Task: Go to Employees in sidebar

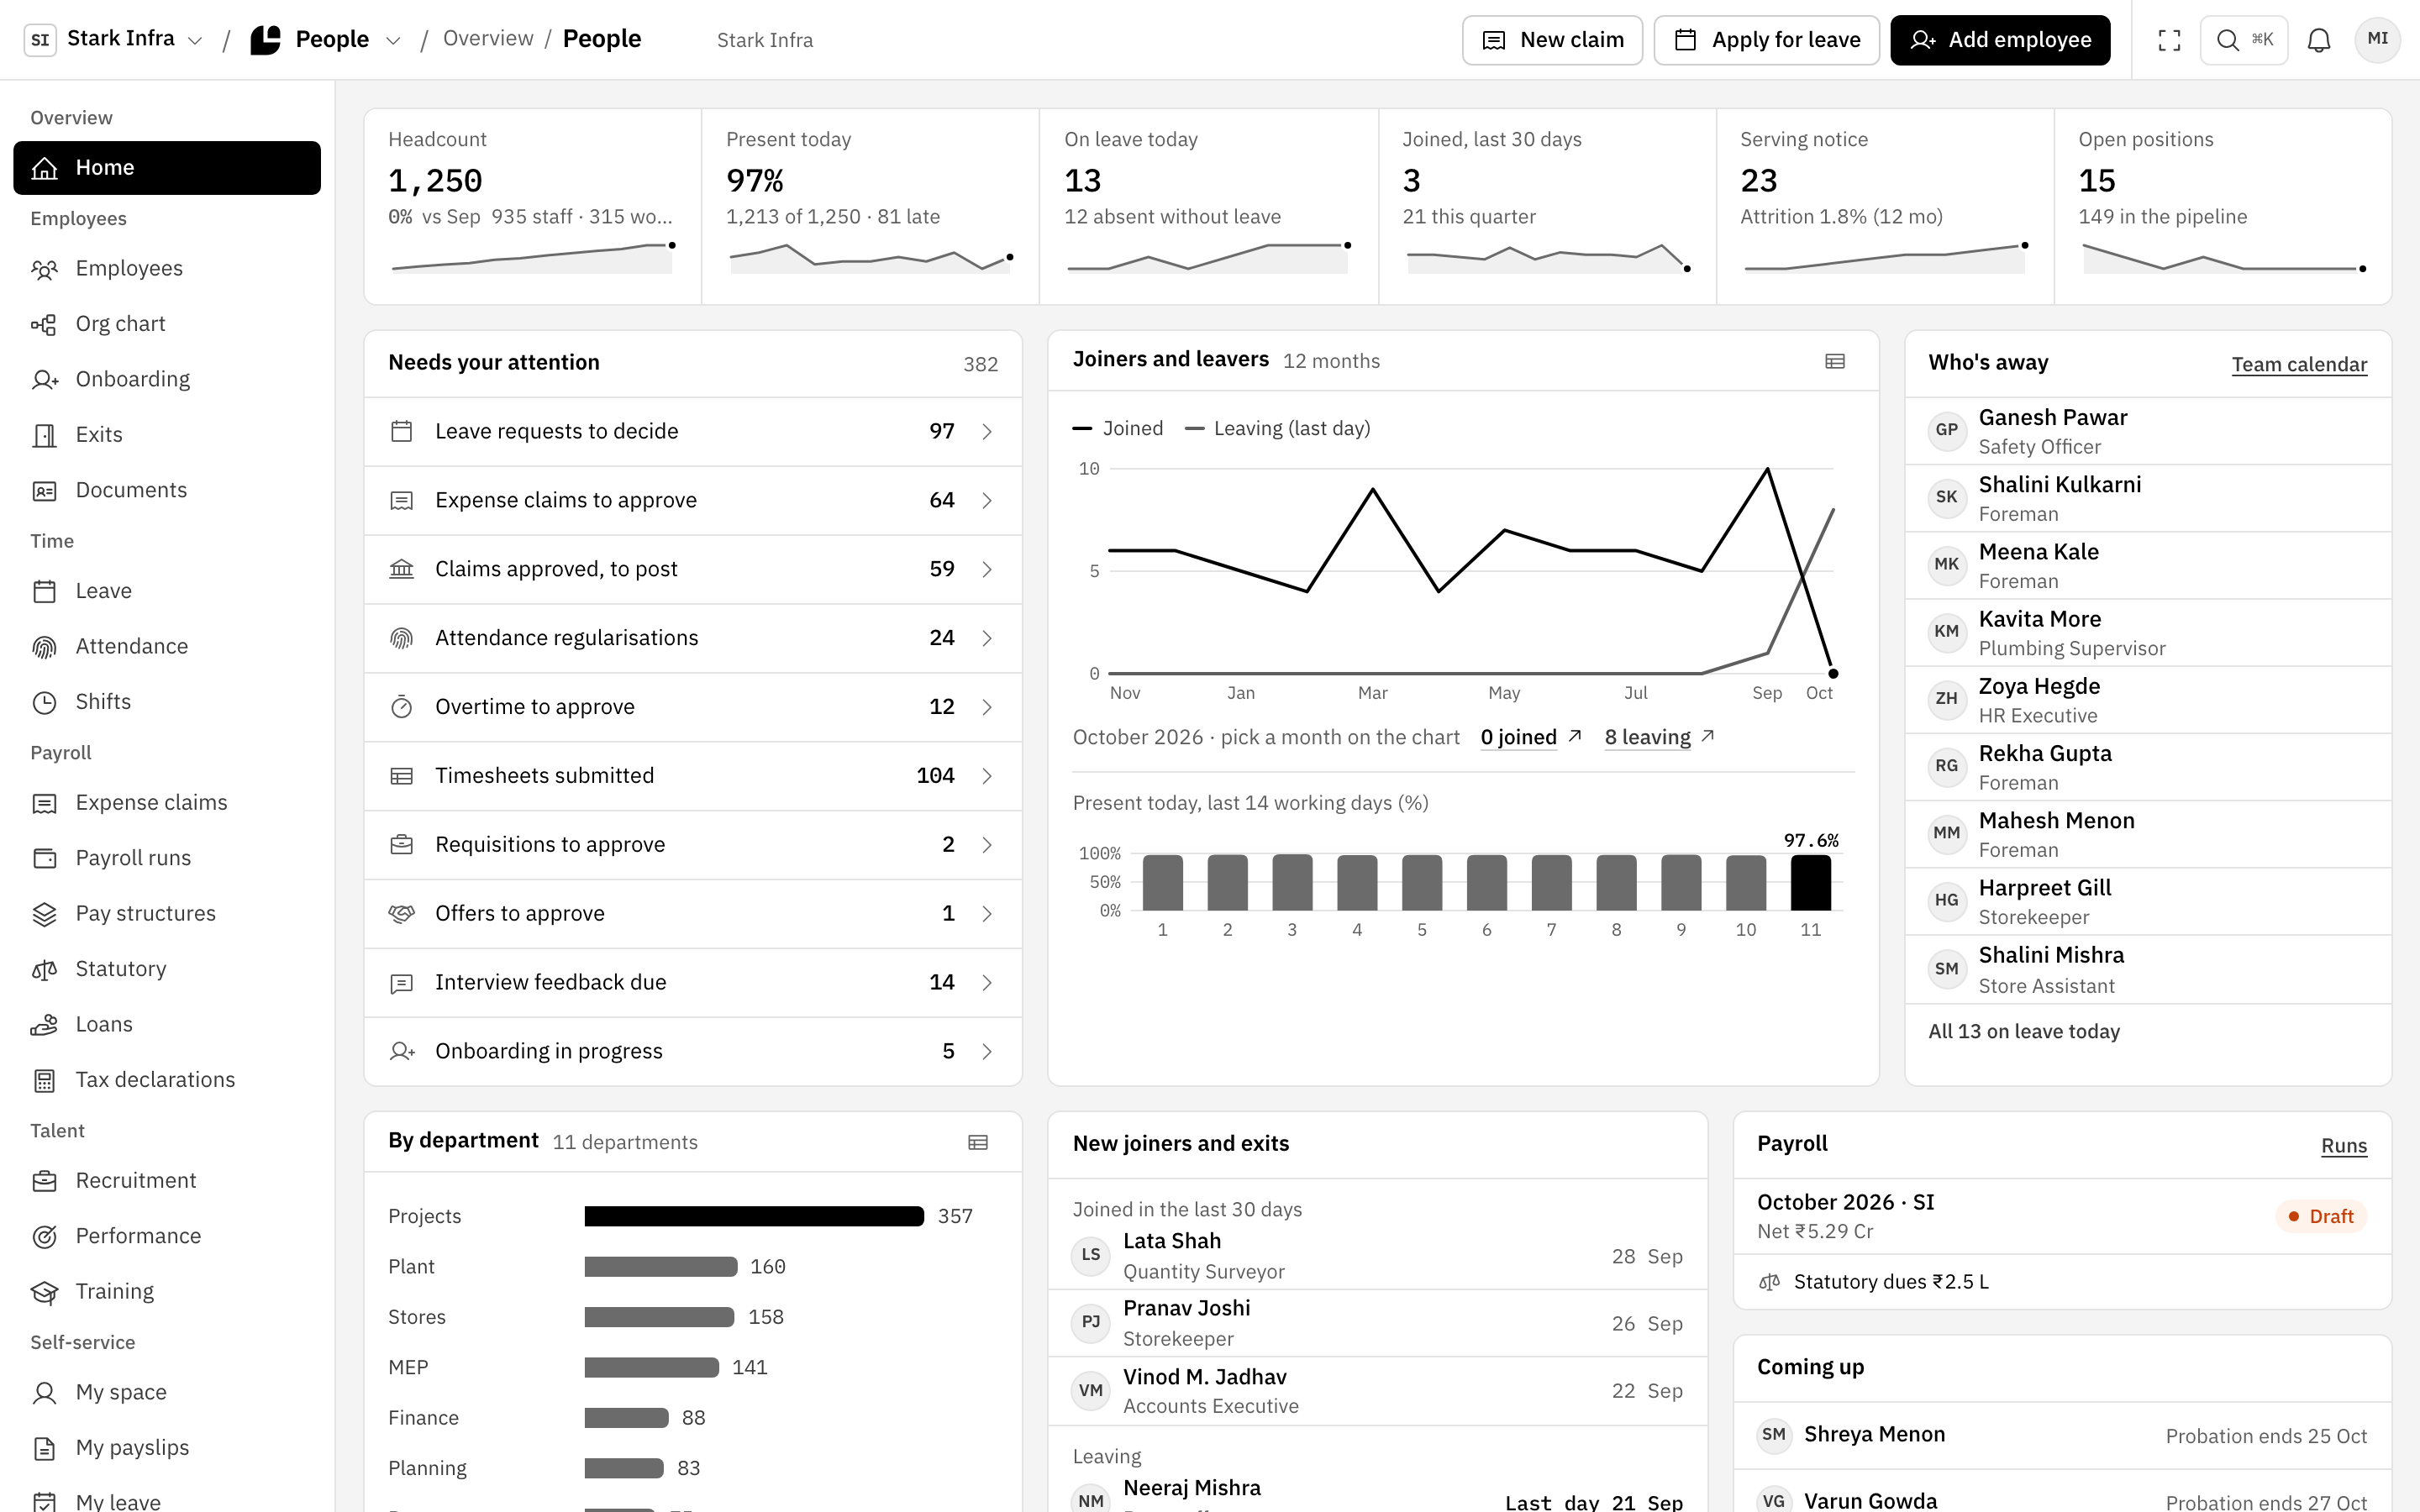Action: 167,269
